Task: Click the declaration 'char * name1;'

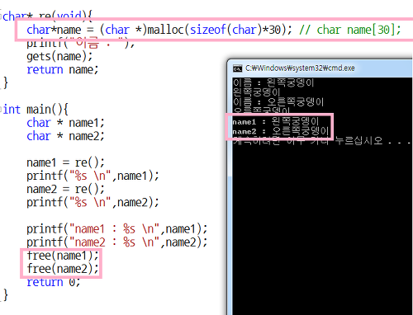Action: (65, 123)
